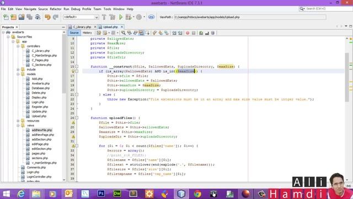Collapse the views folder node
Screen dimensions: 353x199
pos(18,125)
